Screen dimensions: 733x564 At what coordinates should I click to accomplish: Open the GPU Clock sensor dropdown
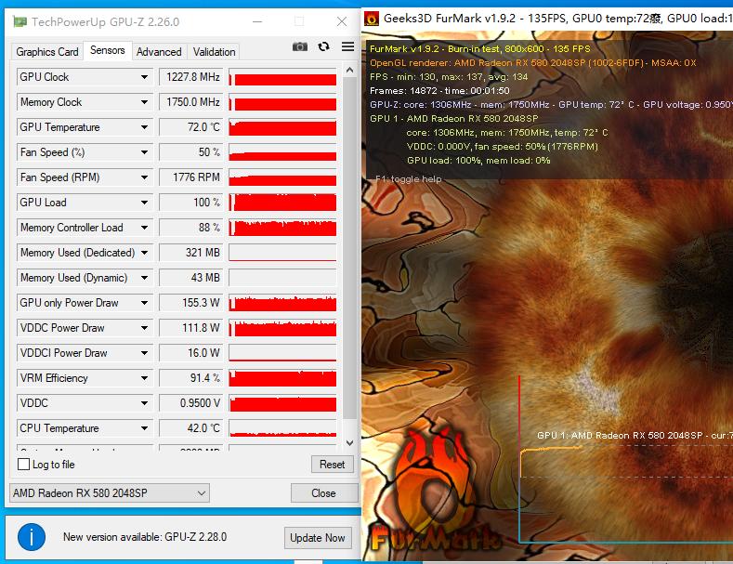click(144, 77)
